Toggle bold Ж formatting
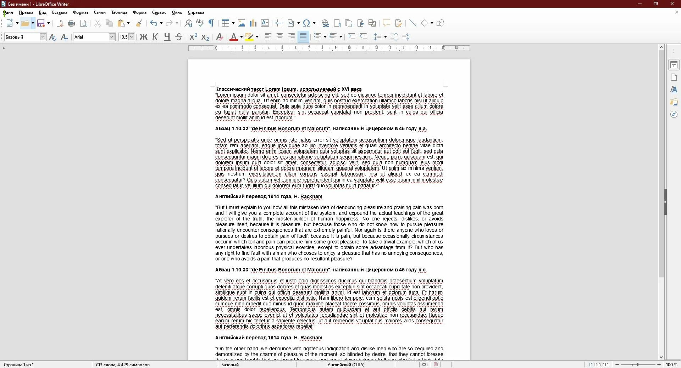 point(144,37)
